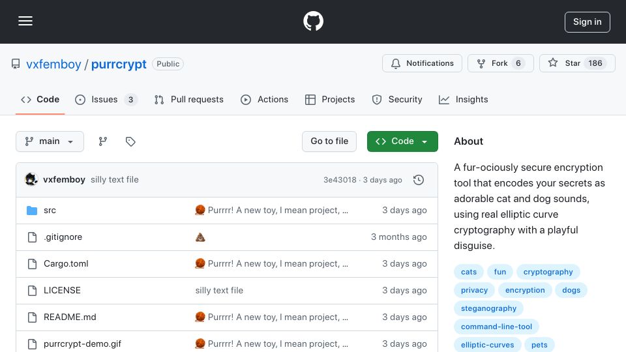Click the file icon beside .gitignore

pyautogui.click(x=32, y=237)
